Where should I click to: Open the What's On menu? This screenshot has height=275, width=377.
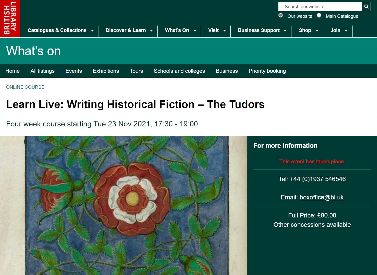point(180,30)
